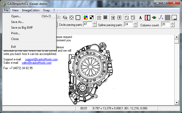Open the ImageColors menu

pyautogui.click(x=31, y=10)
